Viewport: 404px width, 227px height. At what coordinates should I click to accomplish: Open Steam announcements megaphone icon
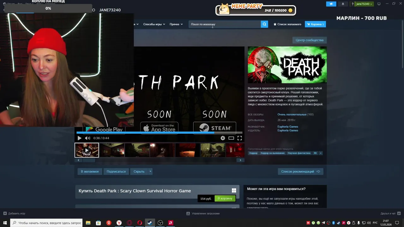pyautogui.click(x=331, y=4)
